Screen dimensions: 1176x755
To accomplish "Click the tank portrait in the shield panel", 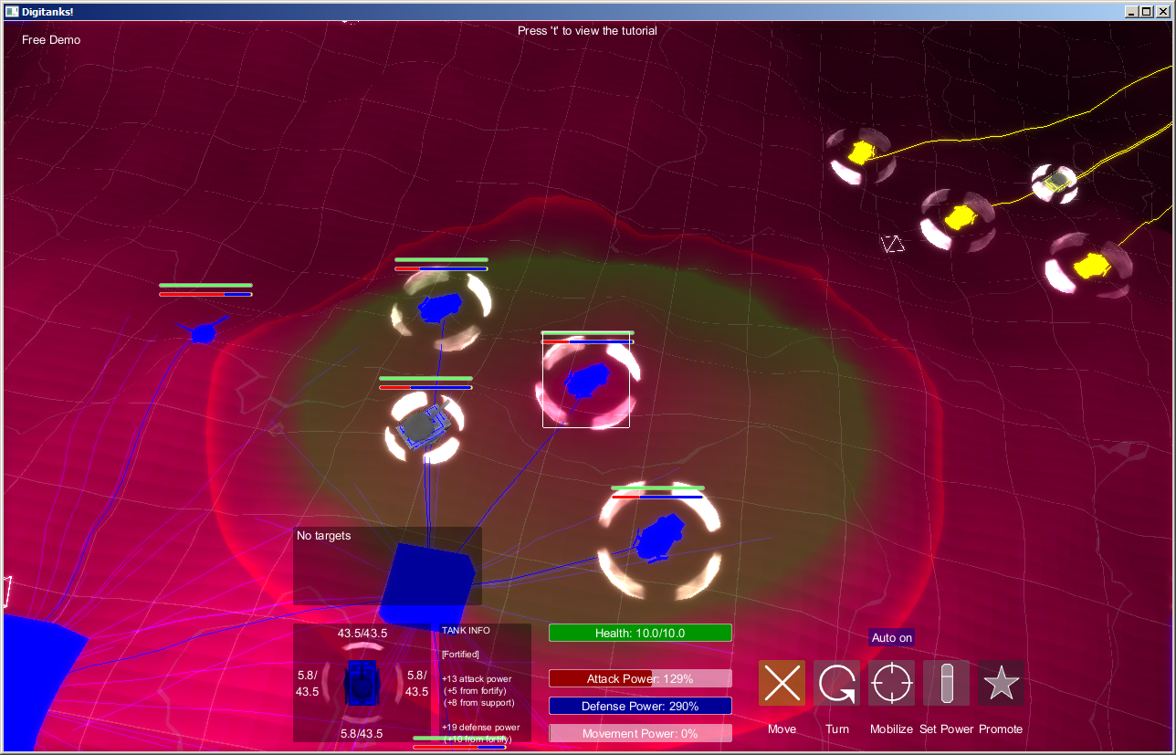I will pos(362,684).
